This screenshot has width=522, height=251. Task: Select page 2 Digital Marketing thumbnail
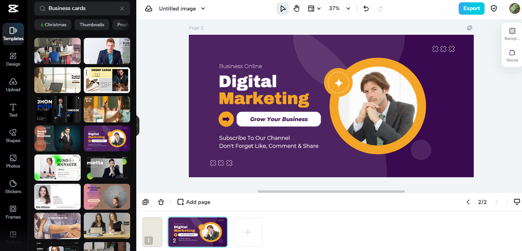(x=198, y=232)
